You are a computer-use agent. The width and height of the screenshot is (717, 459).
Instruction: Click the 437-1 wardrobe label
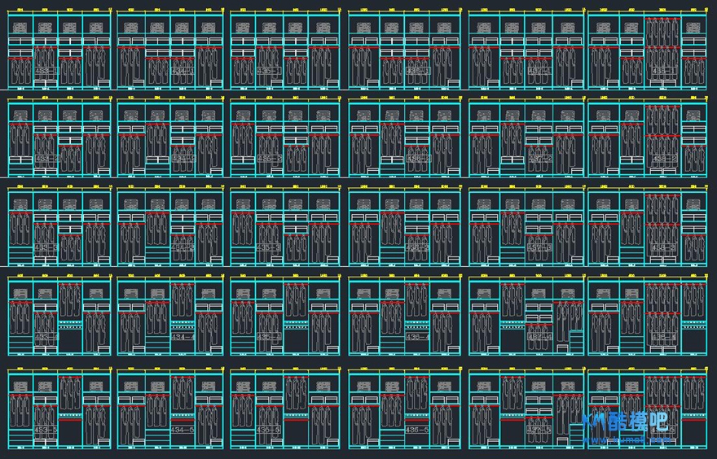539,72
